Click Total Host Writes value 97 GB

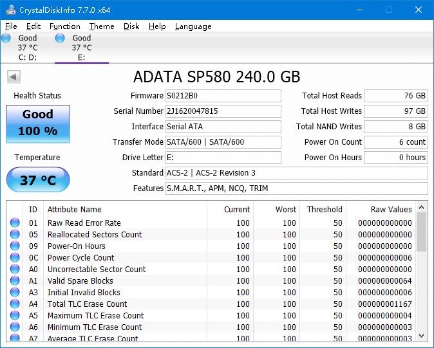396,111
